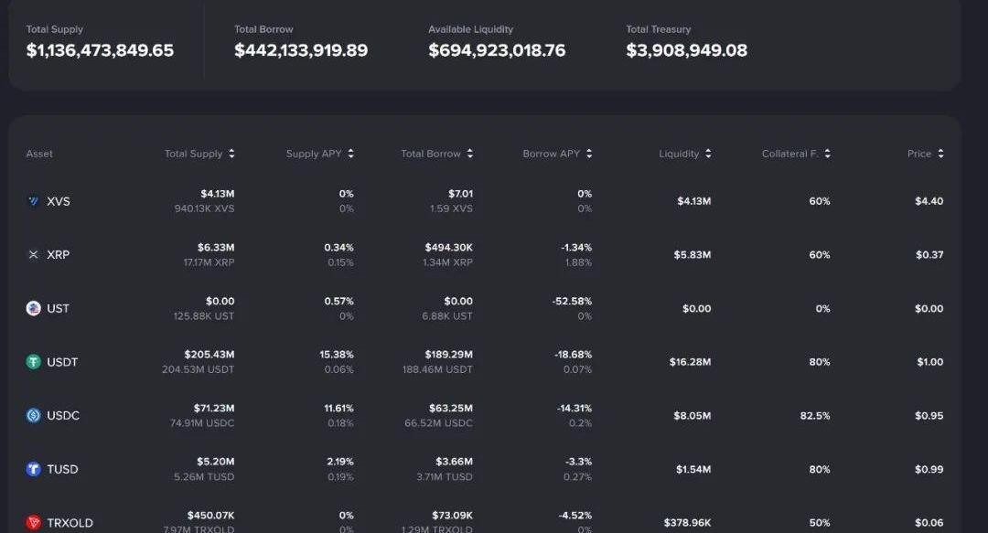Click the Total Treasury amount
The height and width of the screenshot is (533, 988).
coord(686,51)
